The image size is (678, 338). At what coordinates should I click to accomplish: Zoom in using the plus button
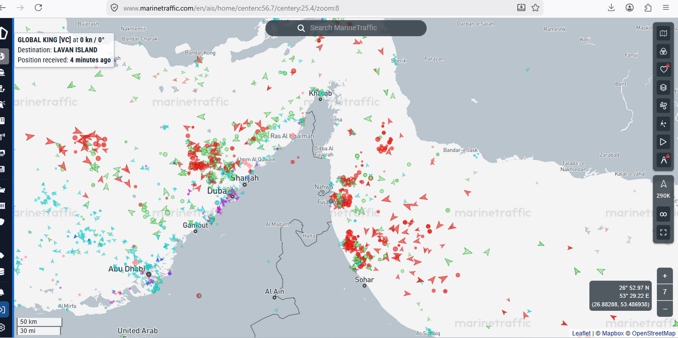point(665,276)
